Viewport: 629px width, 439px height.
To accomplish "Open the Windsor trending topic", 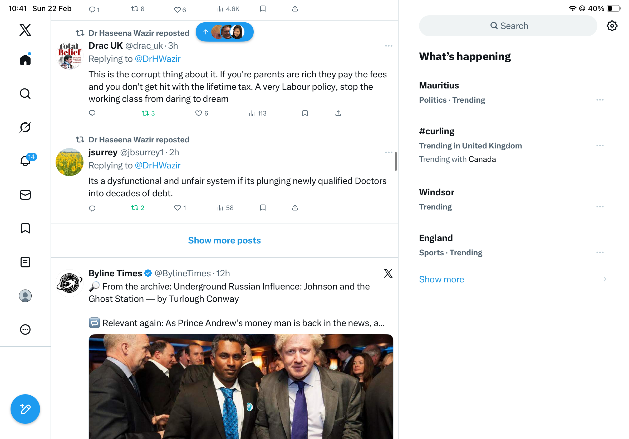I will tap(436, 192).
